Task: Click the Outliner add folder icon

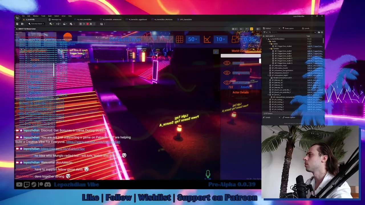Action: (x=319, y=32)
